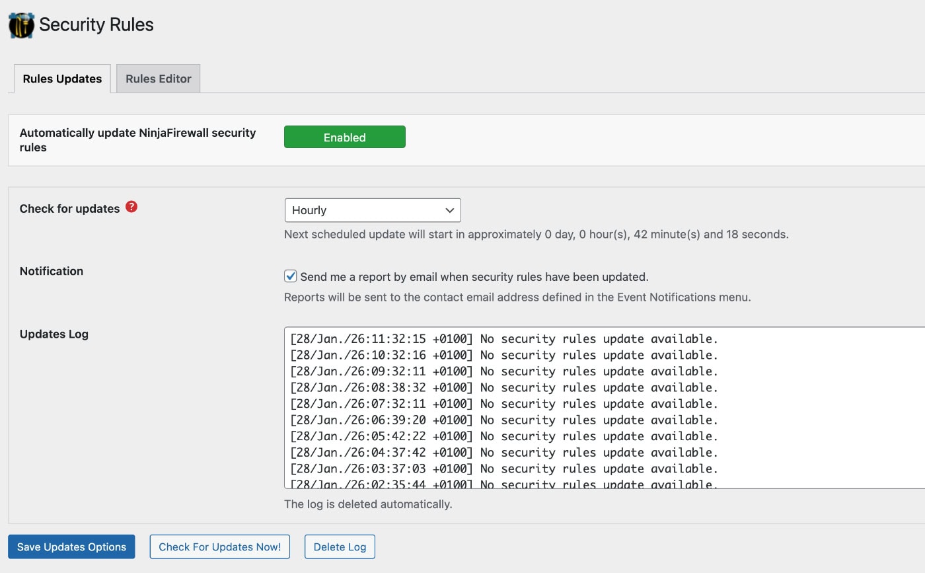This screenshot has height=573, width=925.
Task: Click the NinjaFirewall ninja logo icon
Action: (20, 24)
